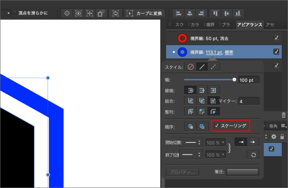Click the align top toolbar icon
The image size is (288, 188).
tap(215, 13)
